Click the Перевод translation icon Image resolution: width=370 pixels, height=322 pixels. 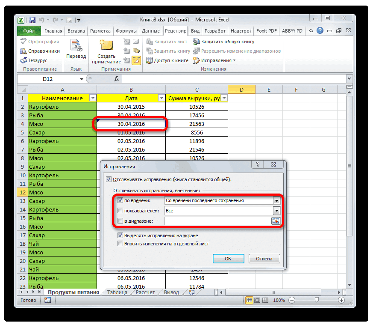coord(76,45)
